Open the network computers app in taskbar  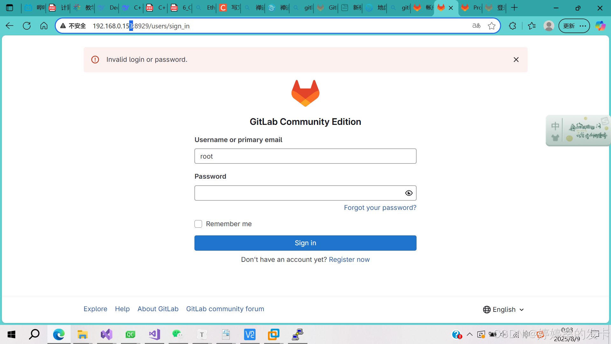pyautogui.click(x=298, y=334)
